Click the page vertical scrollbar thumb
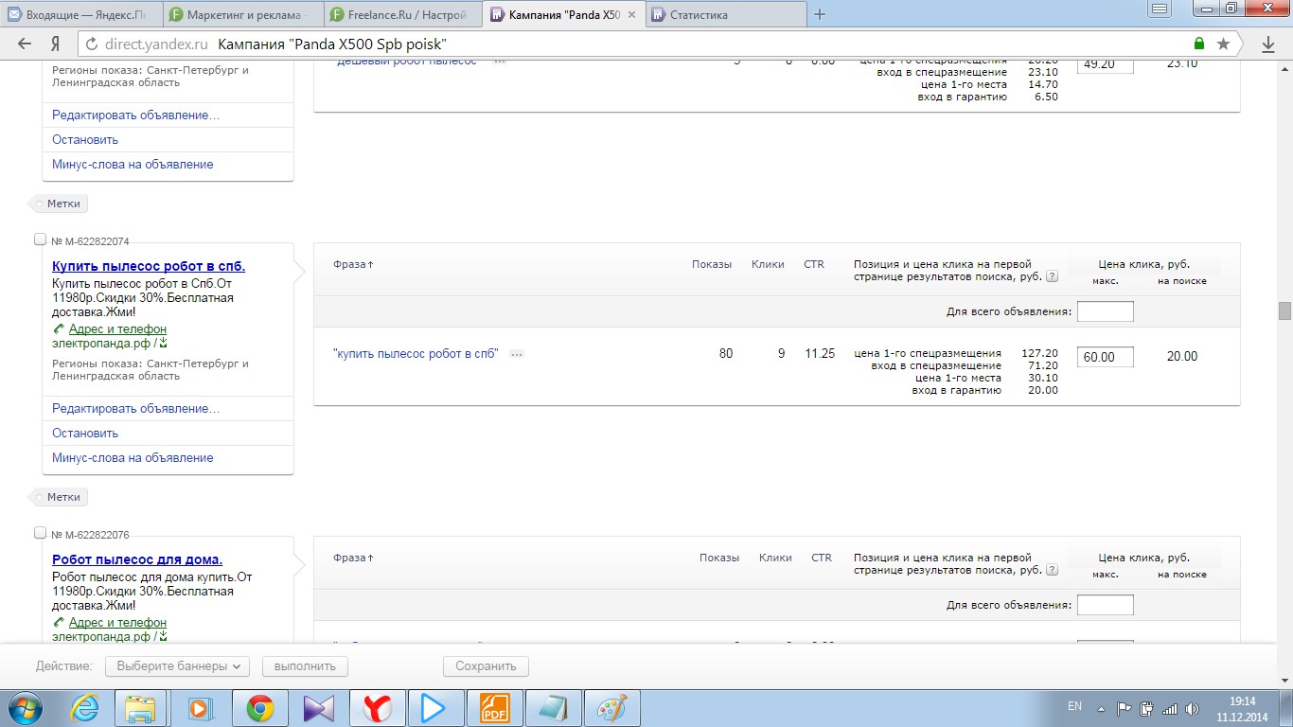 (1284, 311)
